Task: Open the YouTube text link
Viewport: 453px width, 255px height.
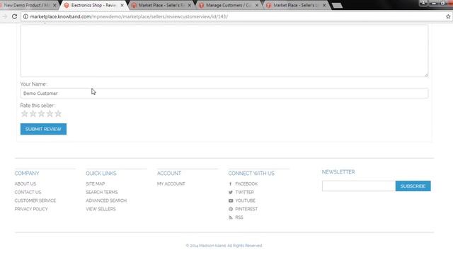Action: (x=246, y=200)
